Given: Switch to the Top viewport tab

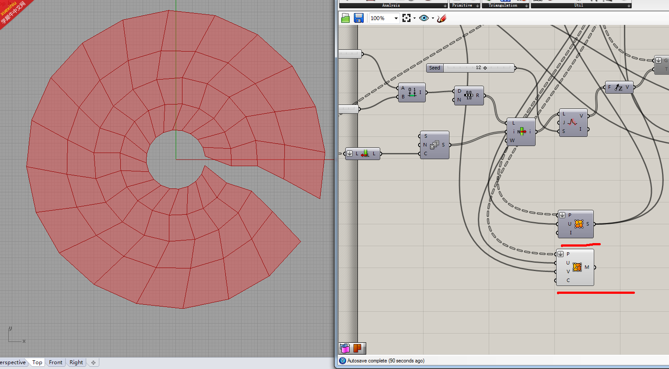Looking at the screenshot, I should pyautogui.click(x=37, y=362).
